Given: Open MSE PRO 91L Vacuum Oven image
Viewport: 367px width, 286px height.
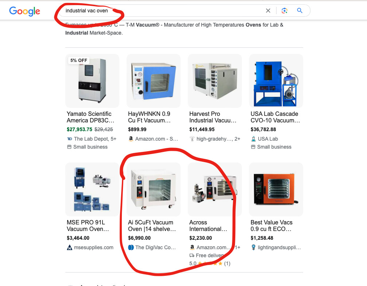Looking at the screenshot, I should coord(92,189).
